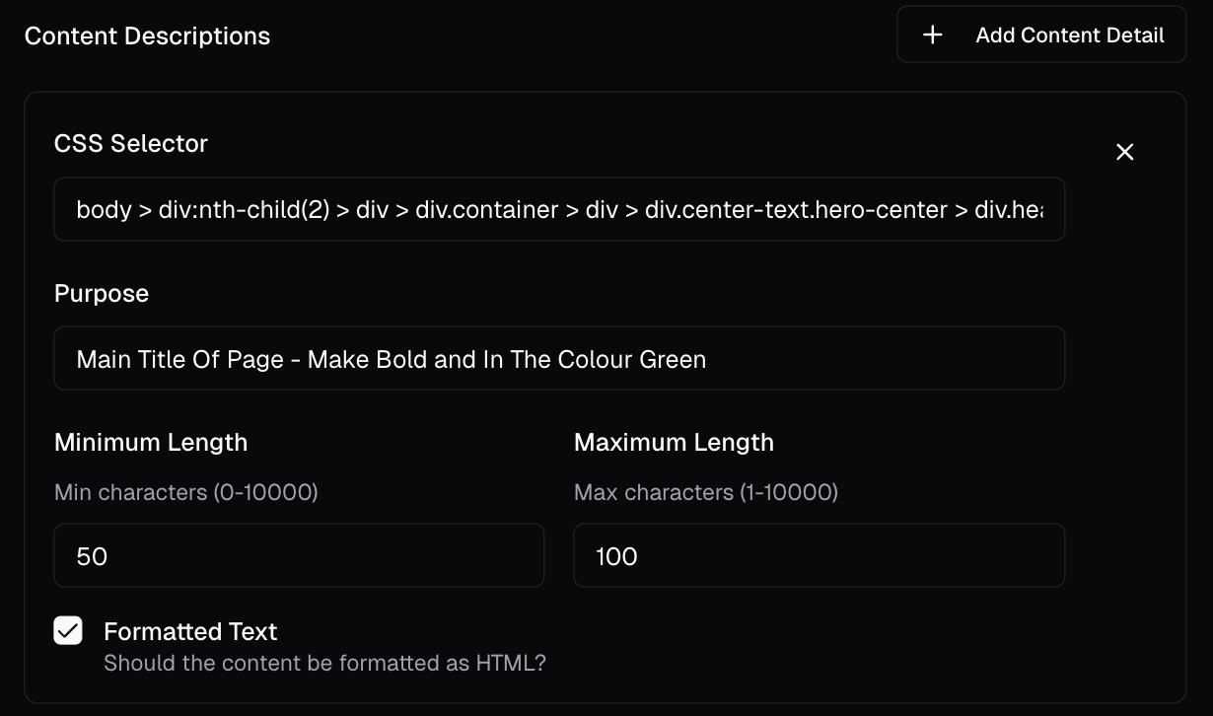
Task: Remove this content detail with the X icon
Action: coord(1124,152)
